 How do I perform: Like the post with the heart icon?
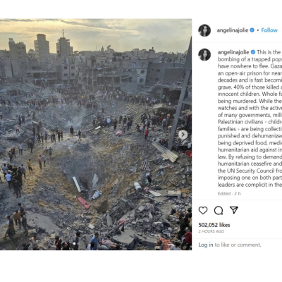point(203,210)
